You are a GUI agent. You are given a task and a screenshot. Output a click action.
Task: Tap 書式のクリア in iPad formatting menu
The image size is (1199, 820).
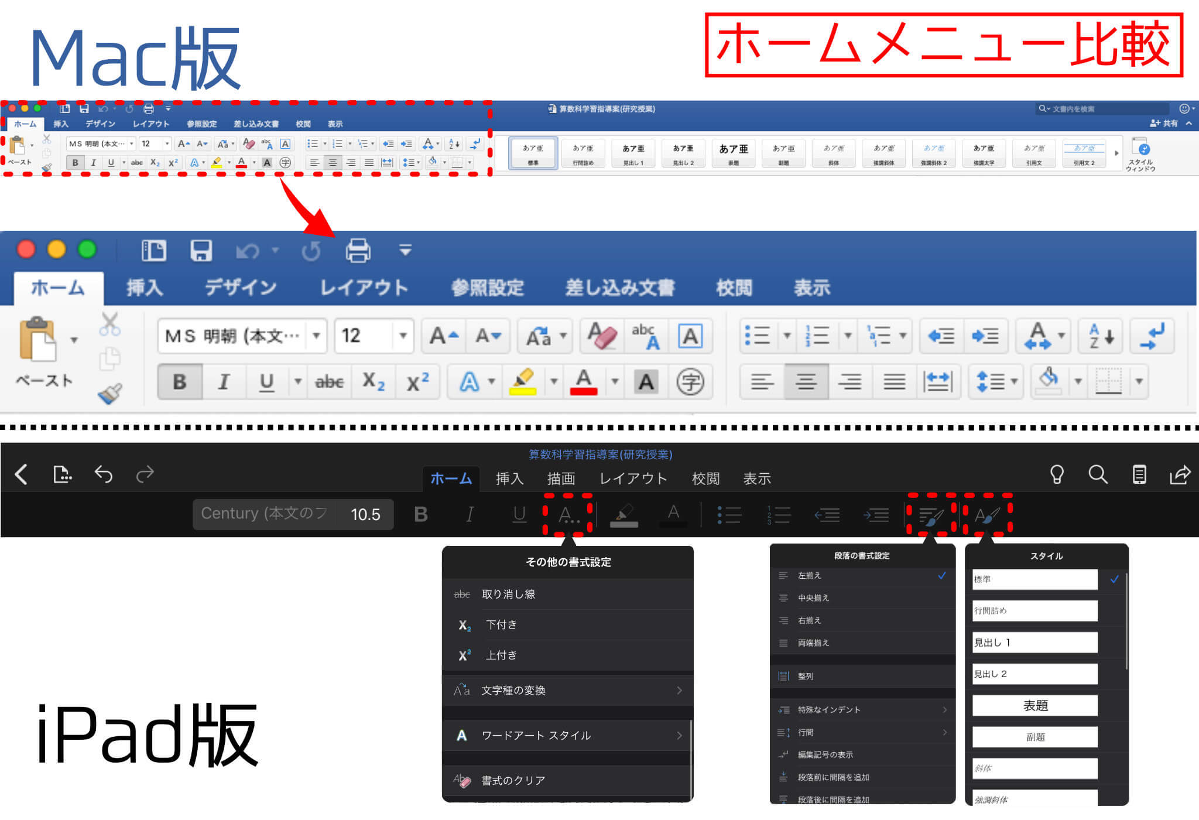point(567,781)
